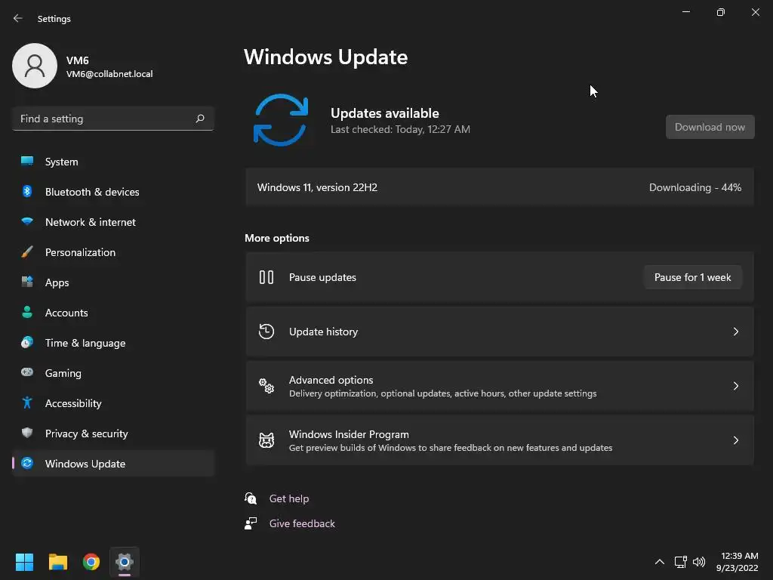This screenshot has height=580, width=773.
Task: Select the Personalization paintbrush icon
Action: (27, 252)
